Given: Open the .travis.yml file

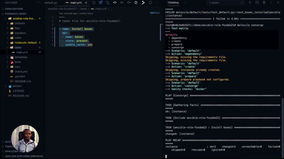Looking at the screenshot, I should [21, 72].
